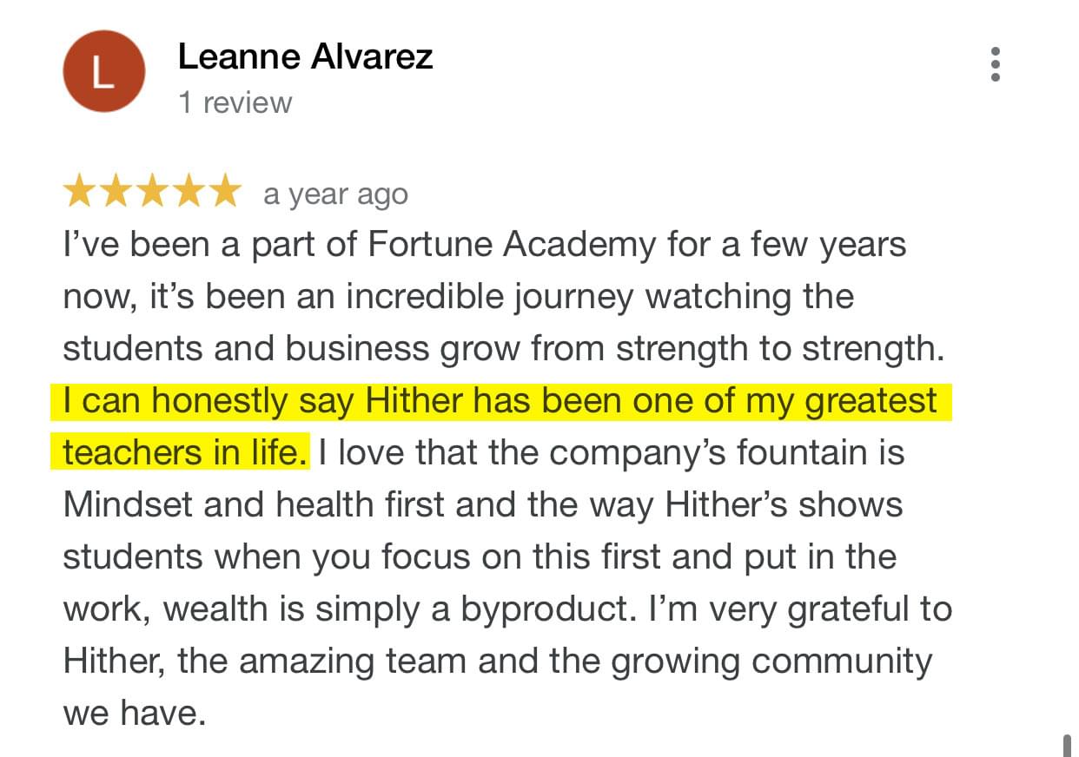Click the highlighted "I can honestly say Hither" line
The image size is (1079, 757).
[501, 401]
